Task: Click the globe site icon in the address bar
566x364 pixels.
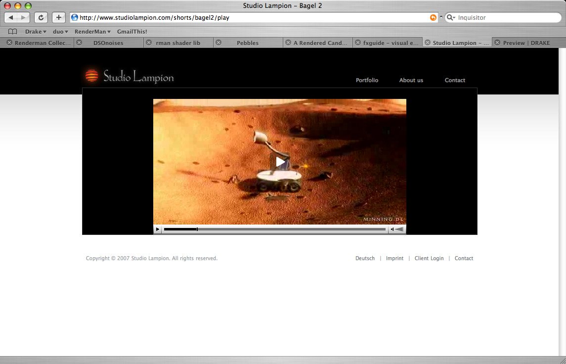Action: 75,17
